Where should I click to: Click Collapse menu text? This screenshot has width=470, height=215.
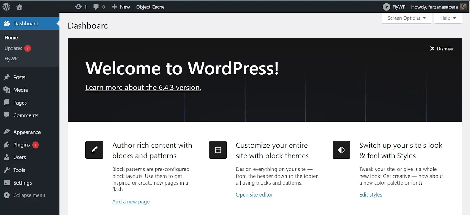pos(29,195)
